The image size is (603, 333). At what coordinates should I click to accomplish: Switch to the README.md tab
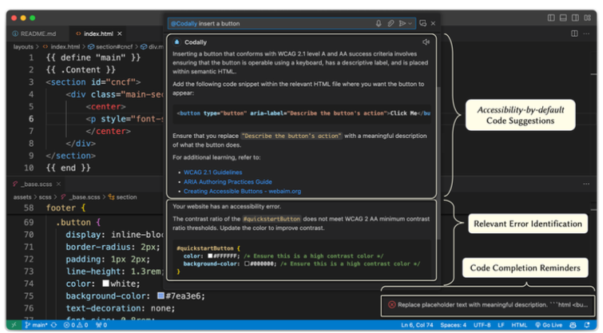pos(35,34)
